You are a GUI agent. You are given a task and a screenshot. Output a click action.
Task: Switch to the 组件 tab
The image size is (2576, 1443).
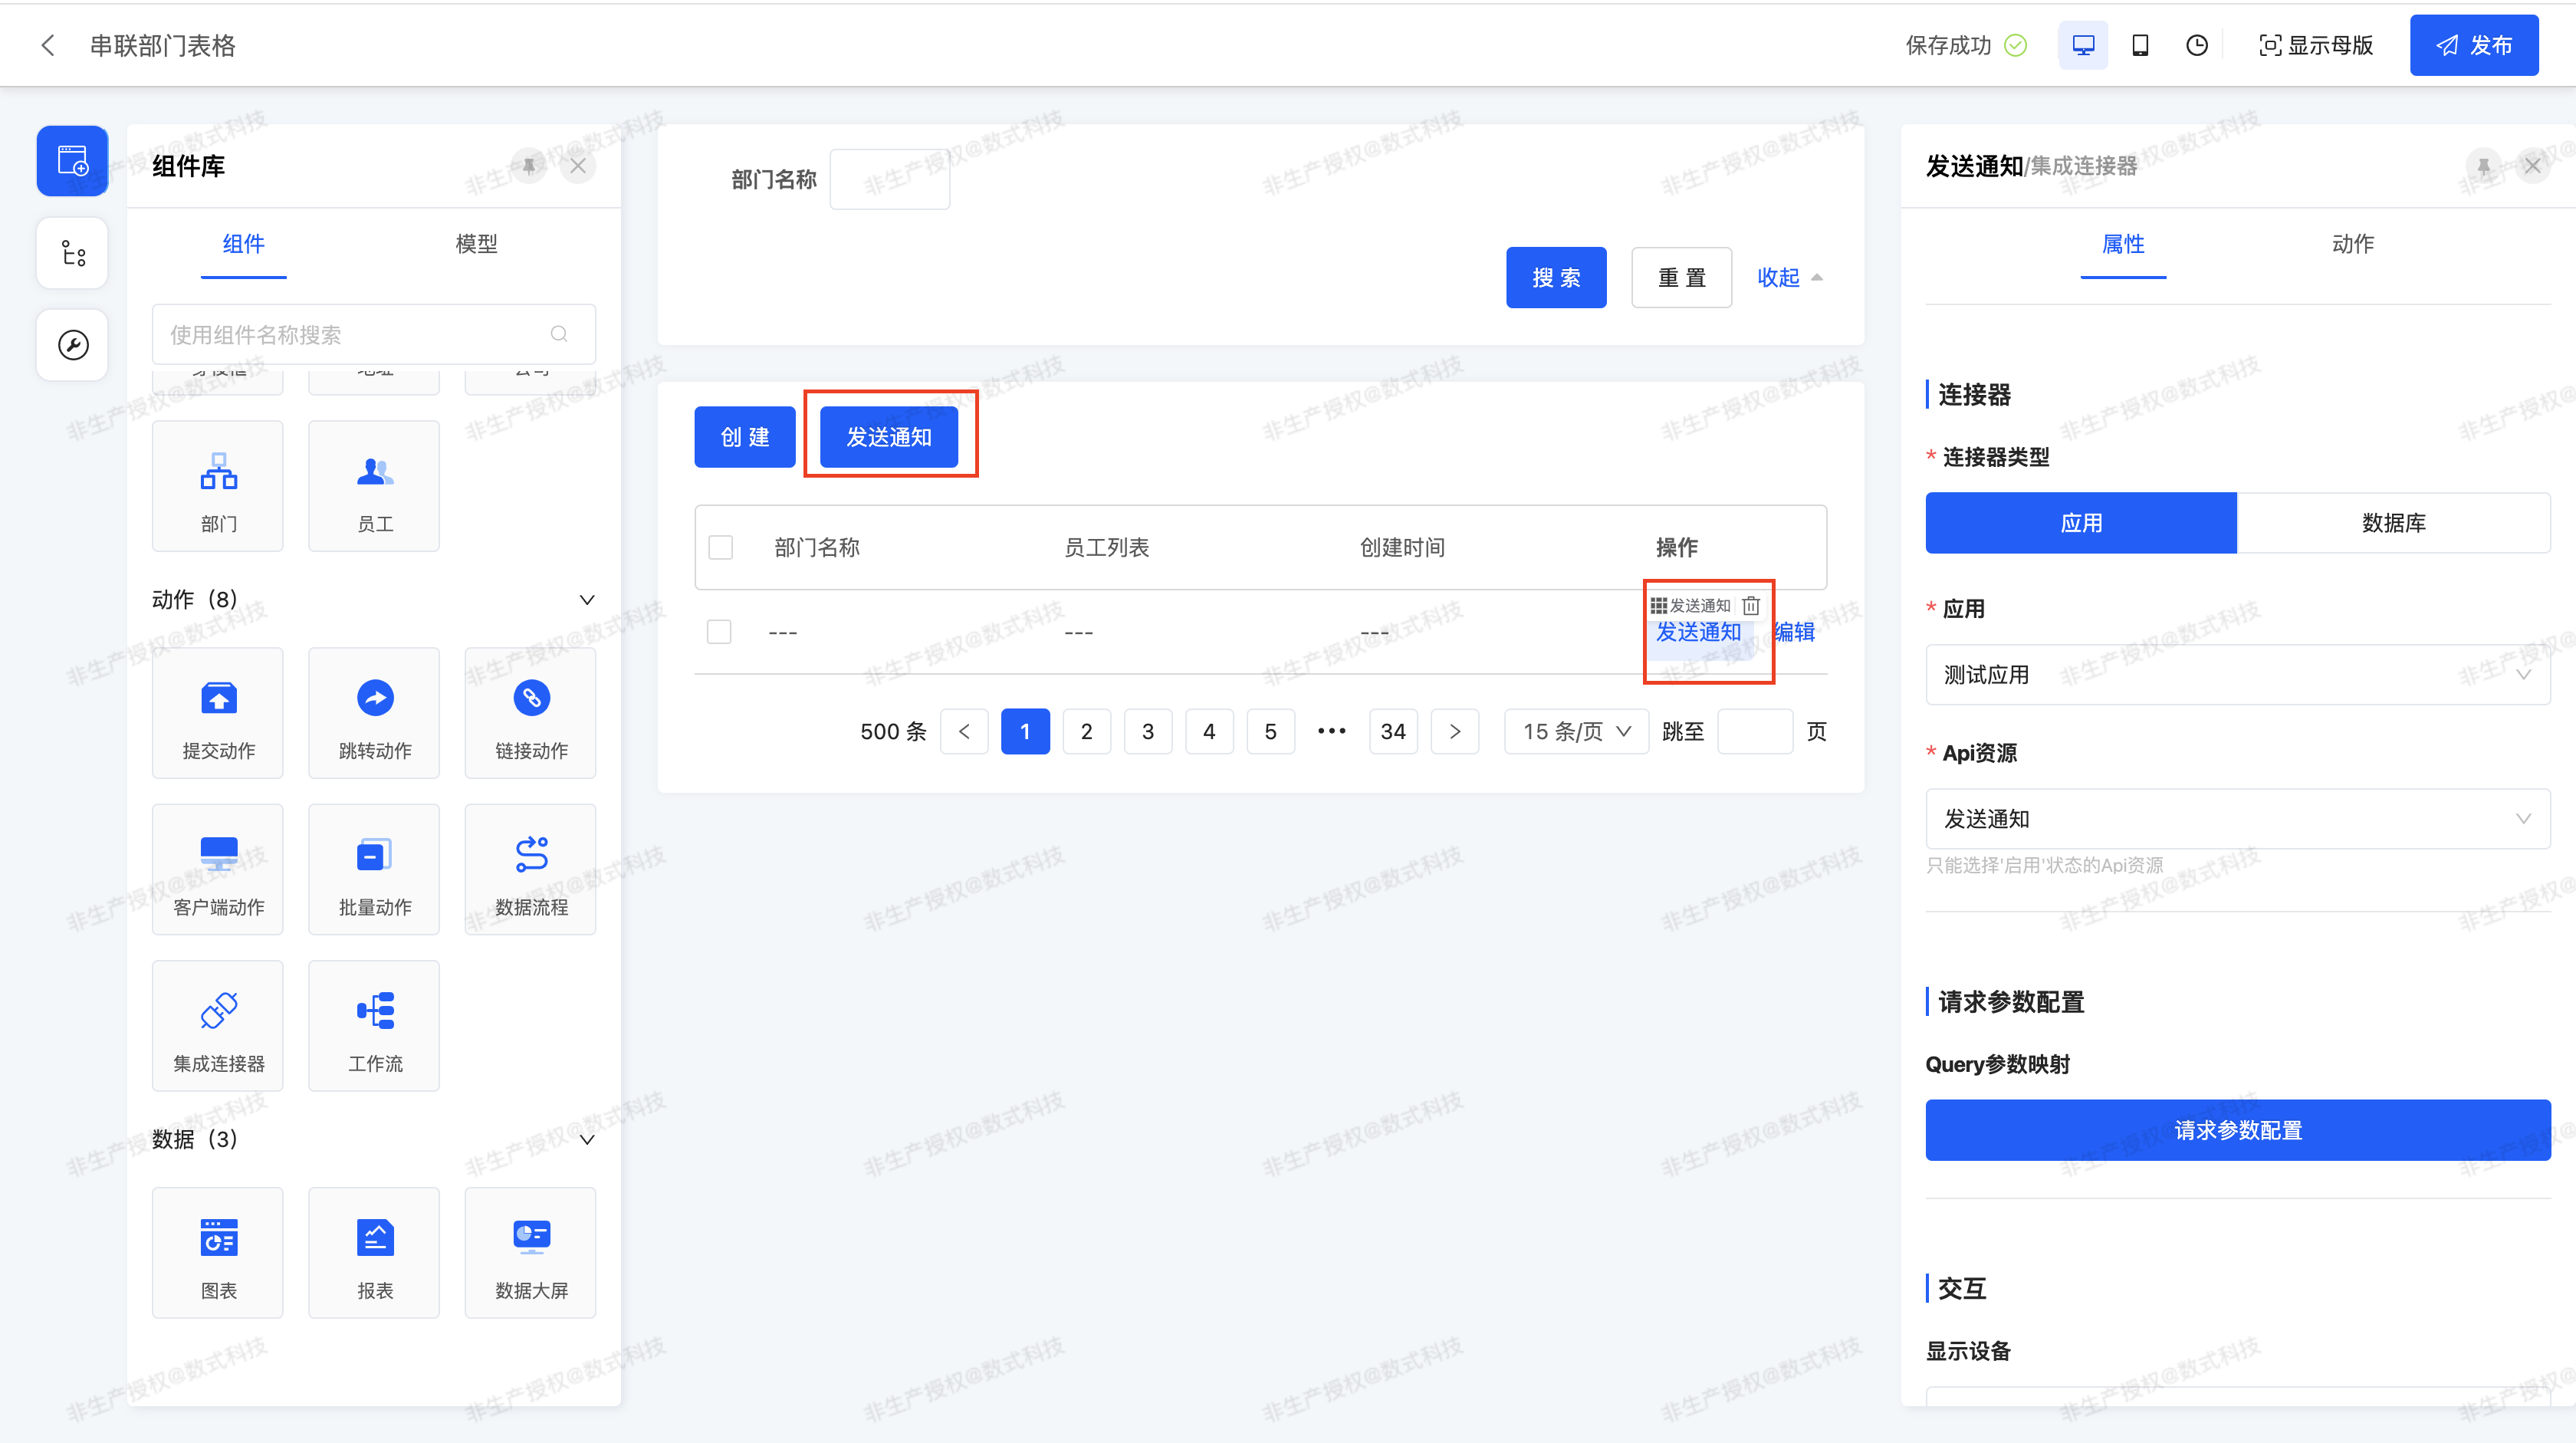point(243,244)
